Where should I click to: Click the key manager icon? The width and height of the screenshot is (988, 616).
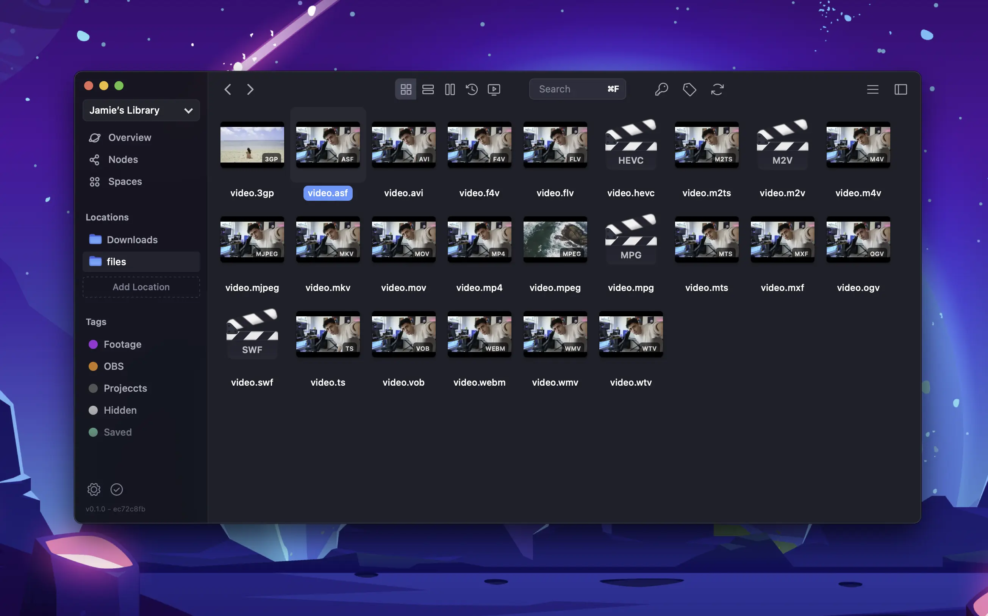[x=661, y=89]
